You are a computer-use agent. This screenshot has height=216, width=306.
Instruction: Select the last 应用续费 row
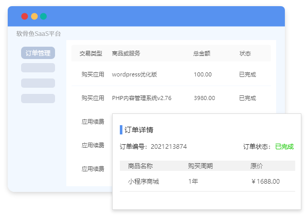coord(93,169)
